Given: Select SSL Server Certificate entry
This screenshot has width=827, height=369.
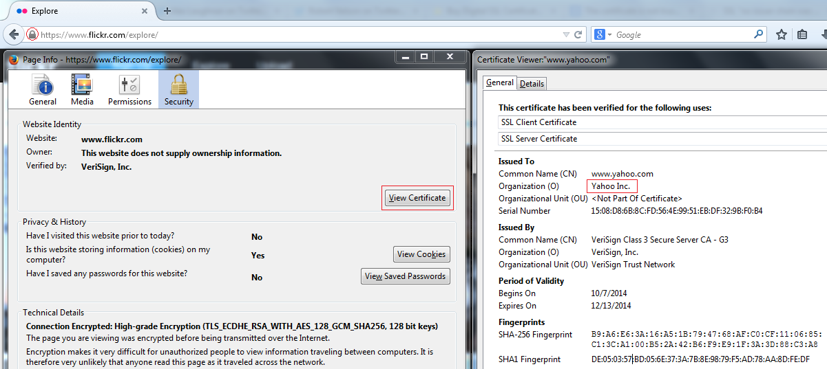Looking at the screenshot, I should tap(662, 139).
